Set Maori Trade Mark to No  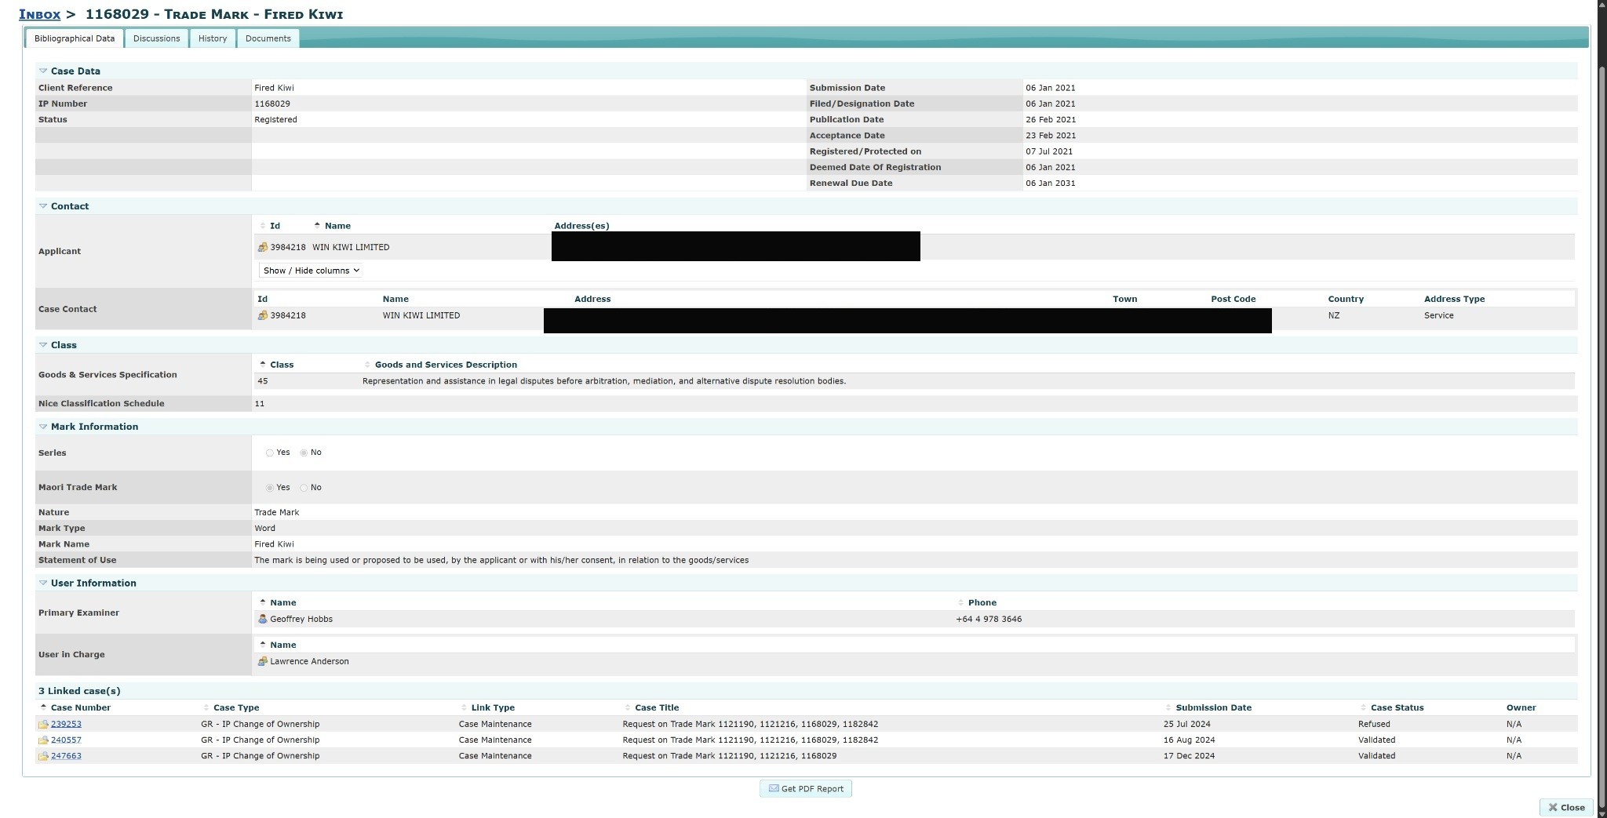[x=304, y=487]
